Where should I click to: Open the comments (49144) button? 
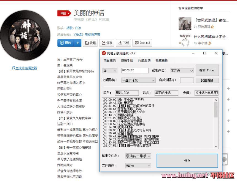(142, 43)
